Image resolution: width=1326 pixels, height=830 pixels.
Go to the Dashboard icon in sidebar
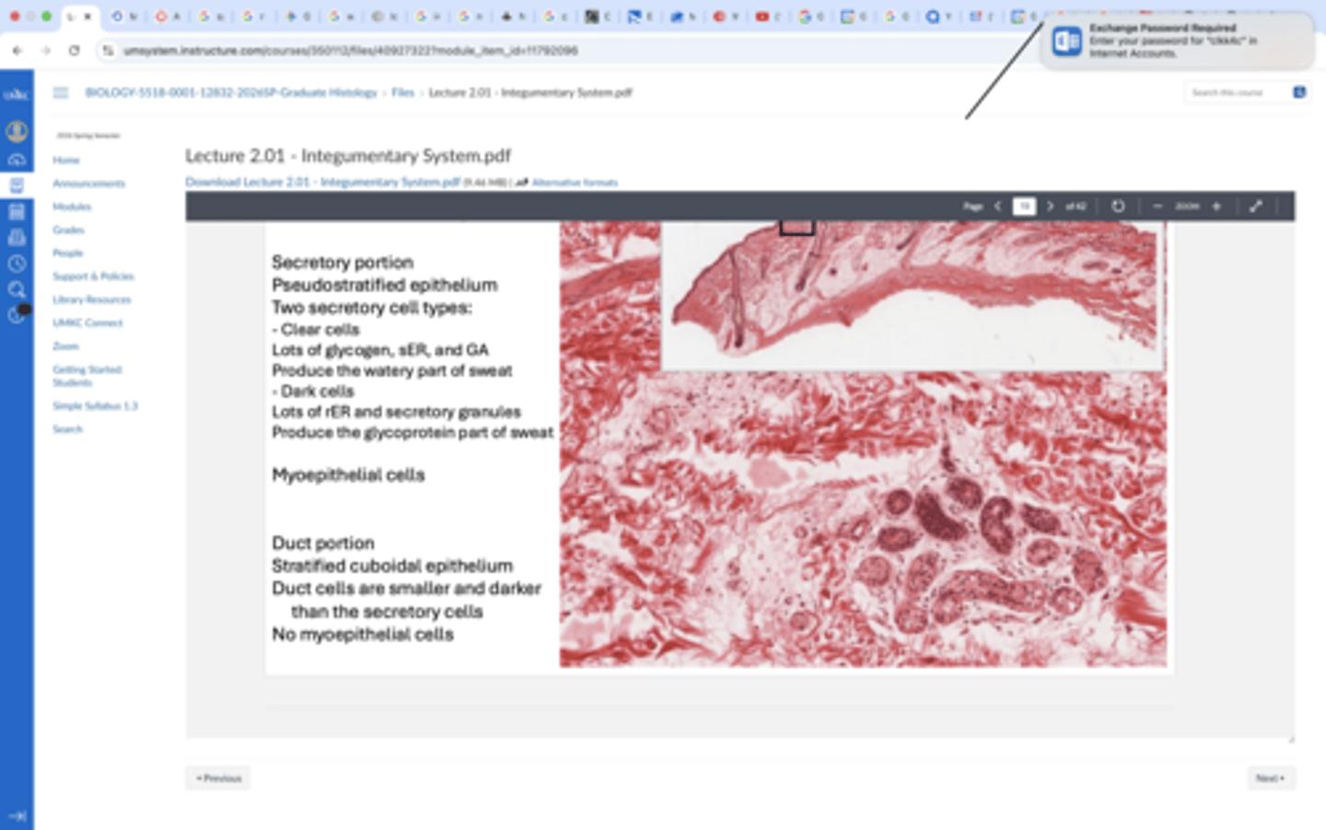17,159
